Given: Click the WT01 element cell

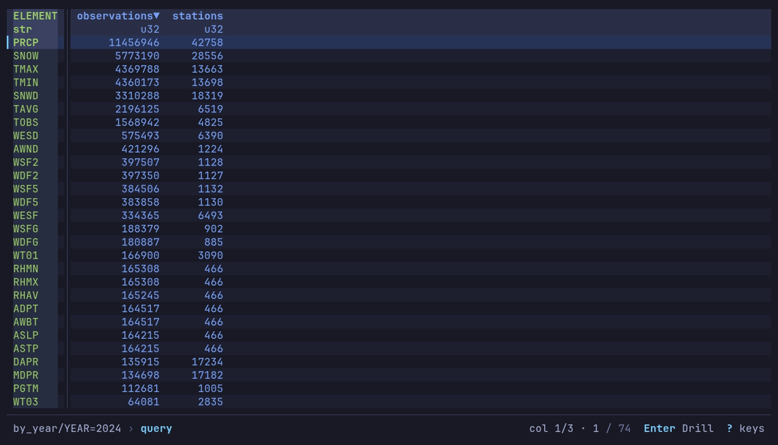Looking at the screenshot, I should 26,255.
